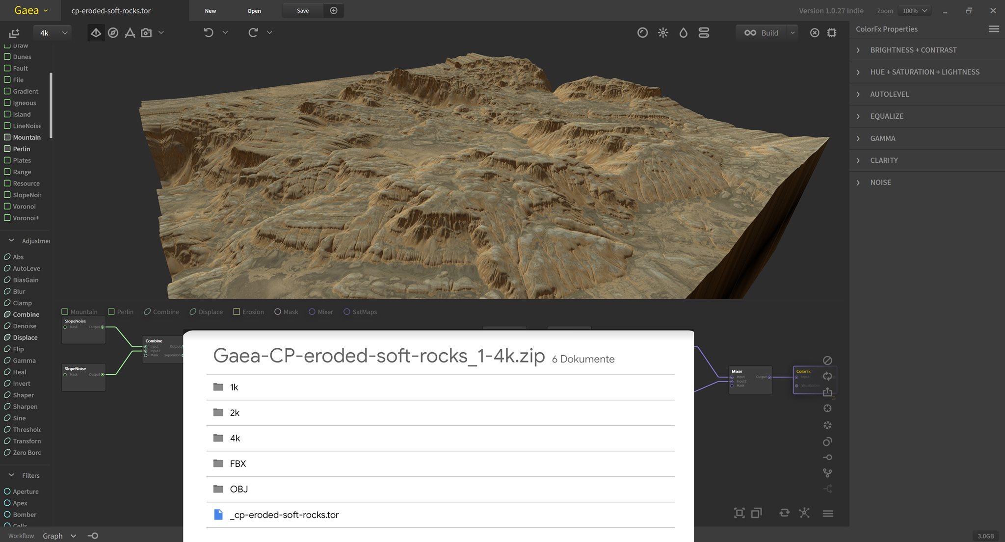
Task: Open the Zoom 100% dropdown
Action: pos(914,11)
